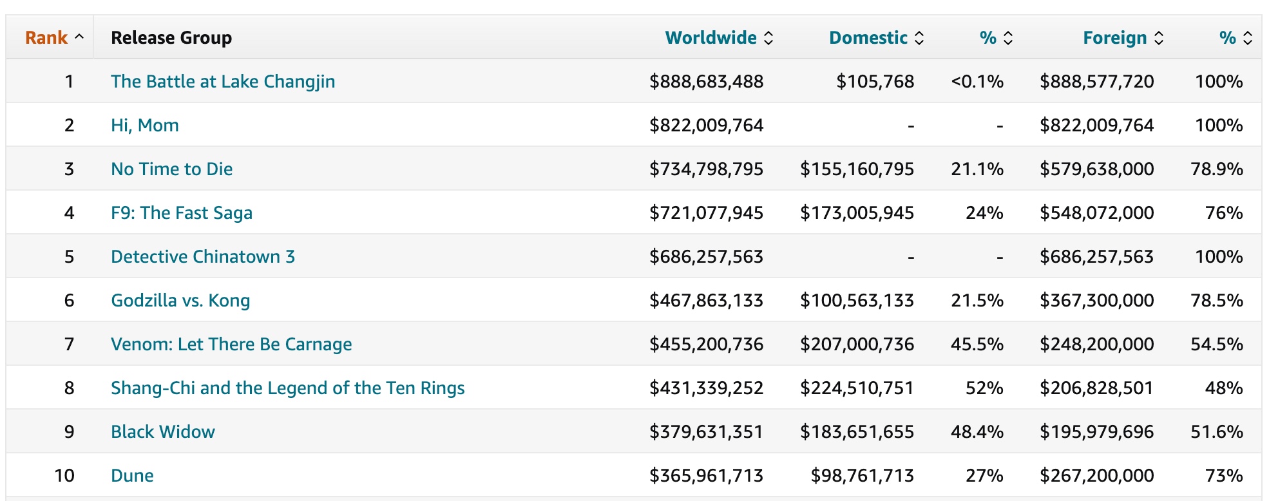Click the No Time to Die link
Viewport: 1269px width, 501px height.
[x=172, y=169]
